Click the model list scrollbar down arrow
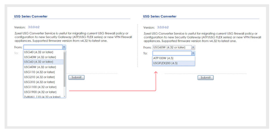The image size is (276, 135). click(64, 97)
